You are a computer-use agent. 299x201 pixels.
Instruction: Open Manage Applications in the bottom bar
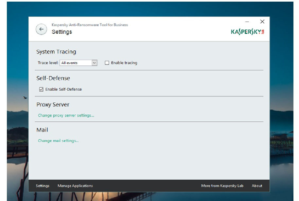point(75,186)
